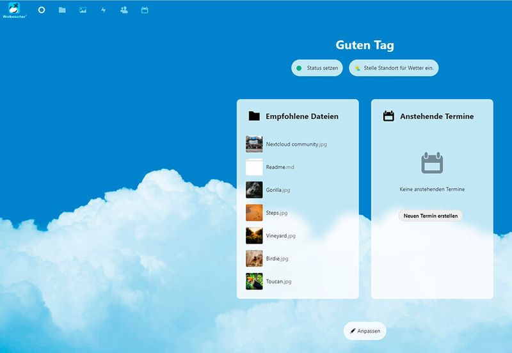Click the folder icon beside Empfohlene Dateien
This screenshot has height=353, width=512.
click(x=254, y=116)
